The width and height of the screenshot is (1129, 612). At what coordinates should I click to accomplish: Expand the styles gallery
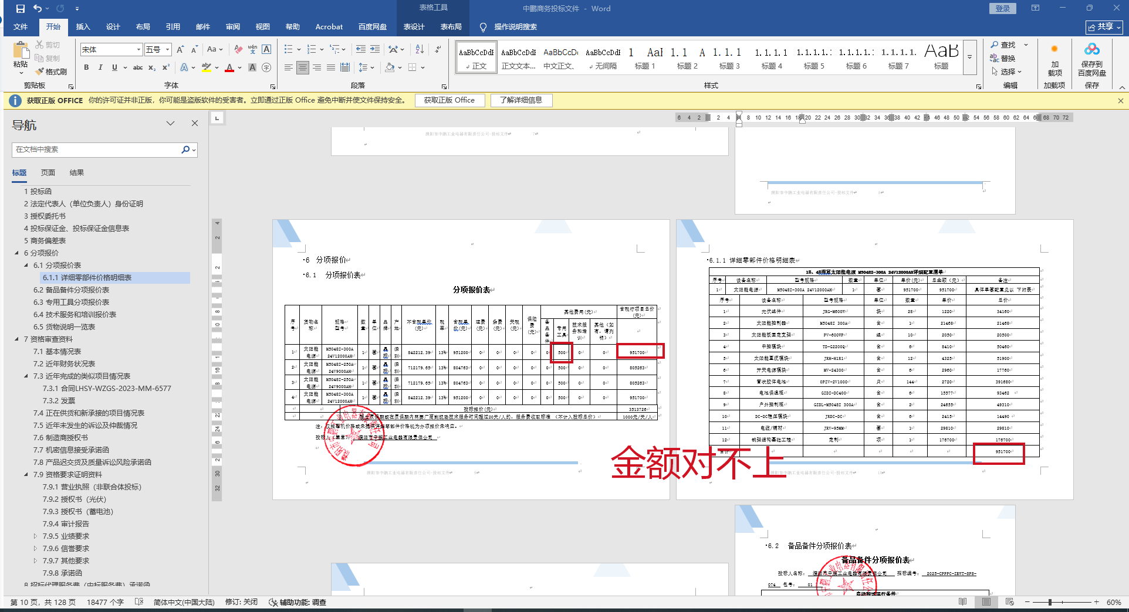970,57
